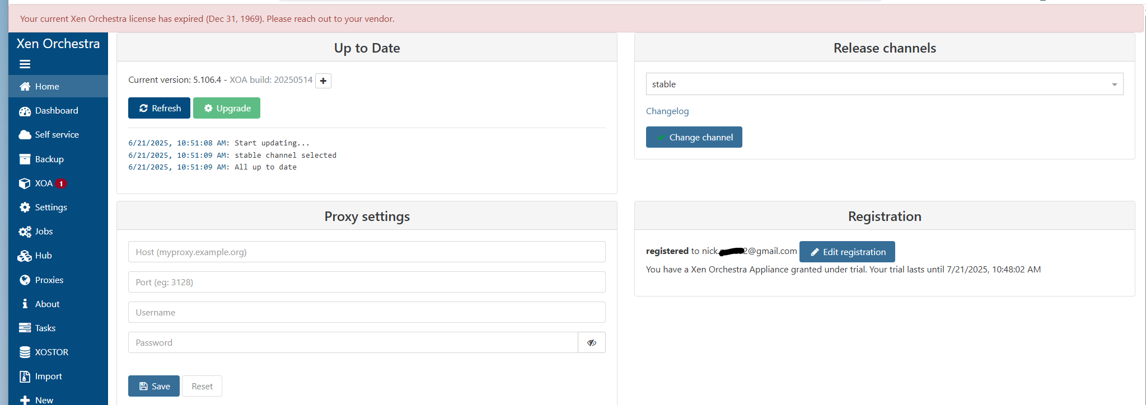This screenshot has width=1146, height=405.
Task: Click the XOA build: 20250514 text
Action: (x=271, y=80)
